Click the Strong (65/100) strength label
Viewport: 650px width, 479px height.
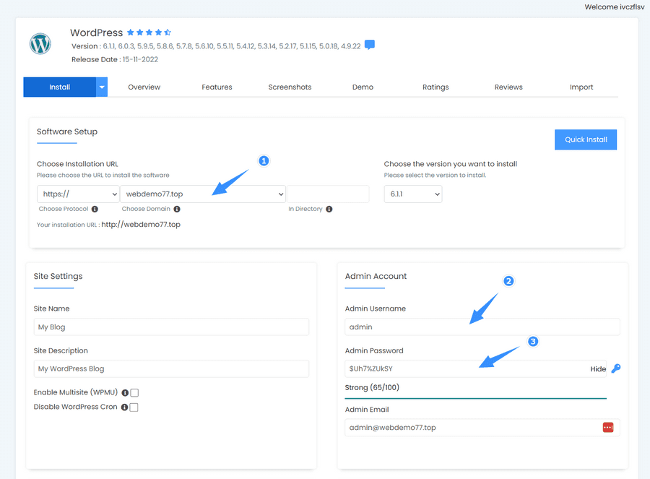(x=372, y=387)
